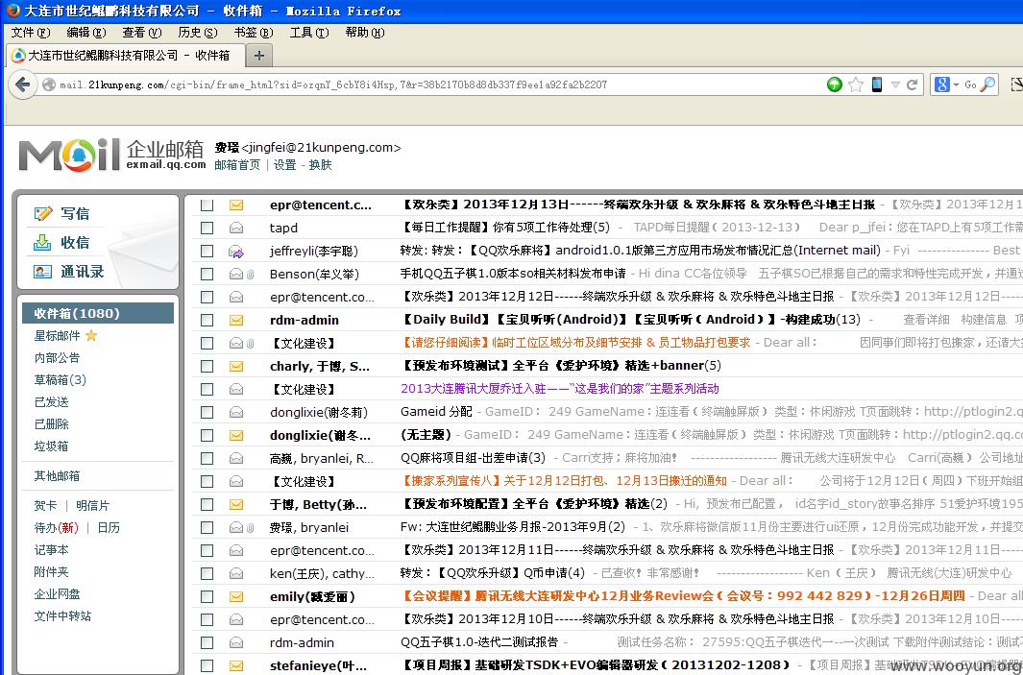Tick checkbox for first epr@tencent 12月13日 mail
1023x675 pixels.
pyautogui.click(x=207, y=205)
